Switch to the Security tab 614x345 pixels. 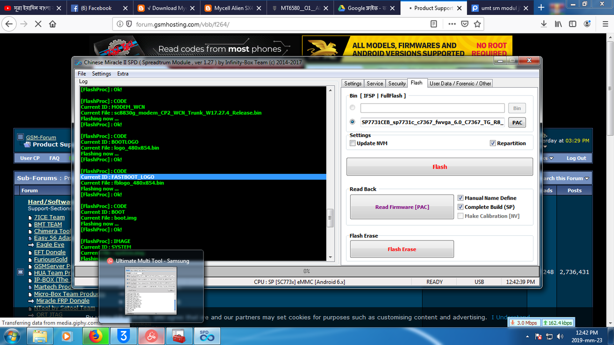point(396,83)
